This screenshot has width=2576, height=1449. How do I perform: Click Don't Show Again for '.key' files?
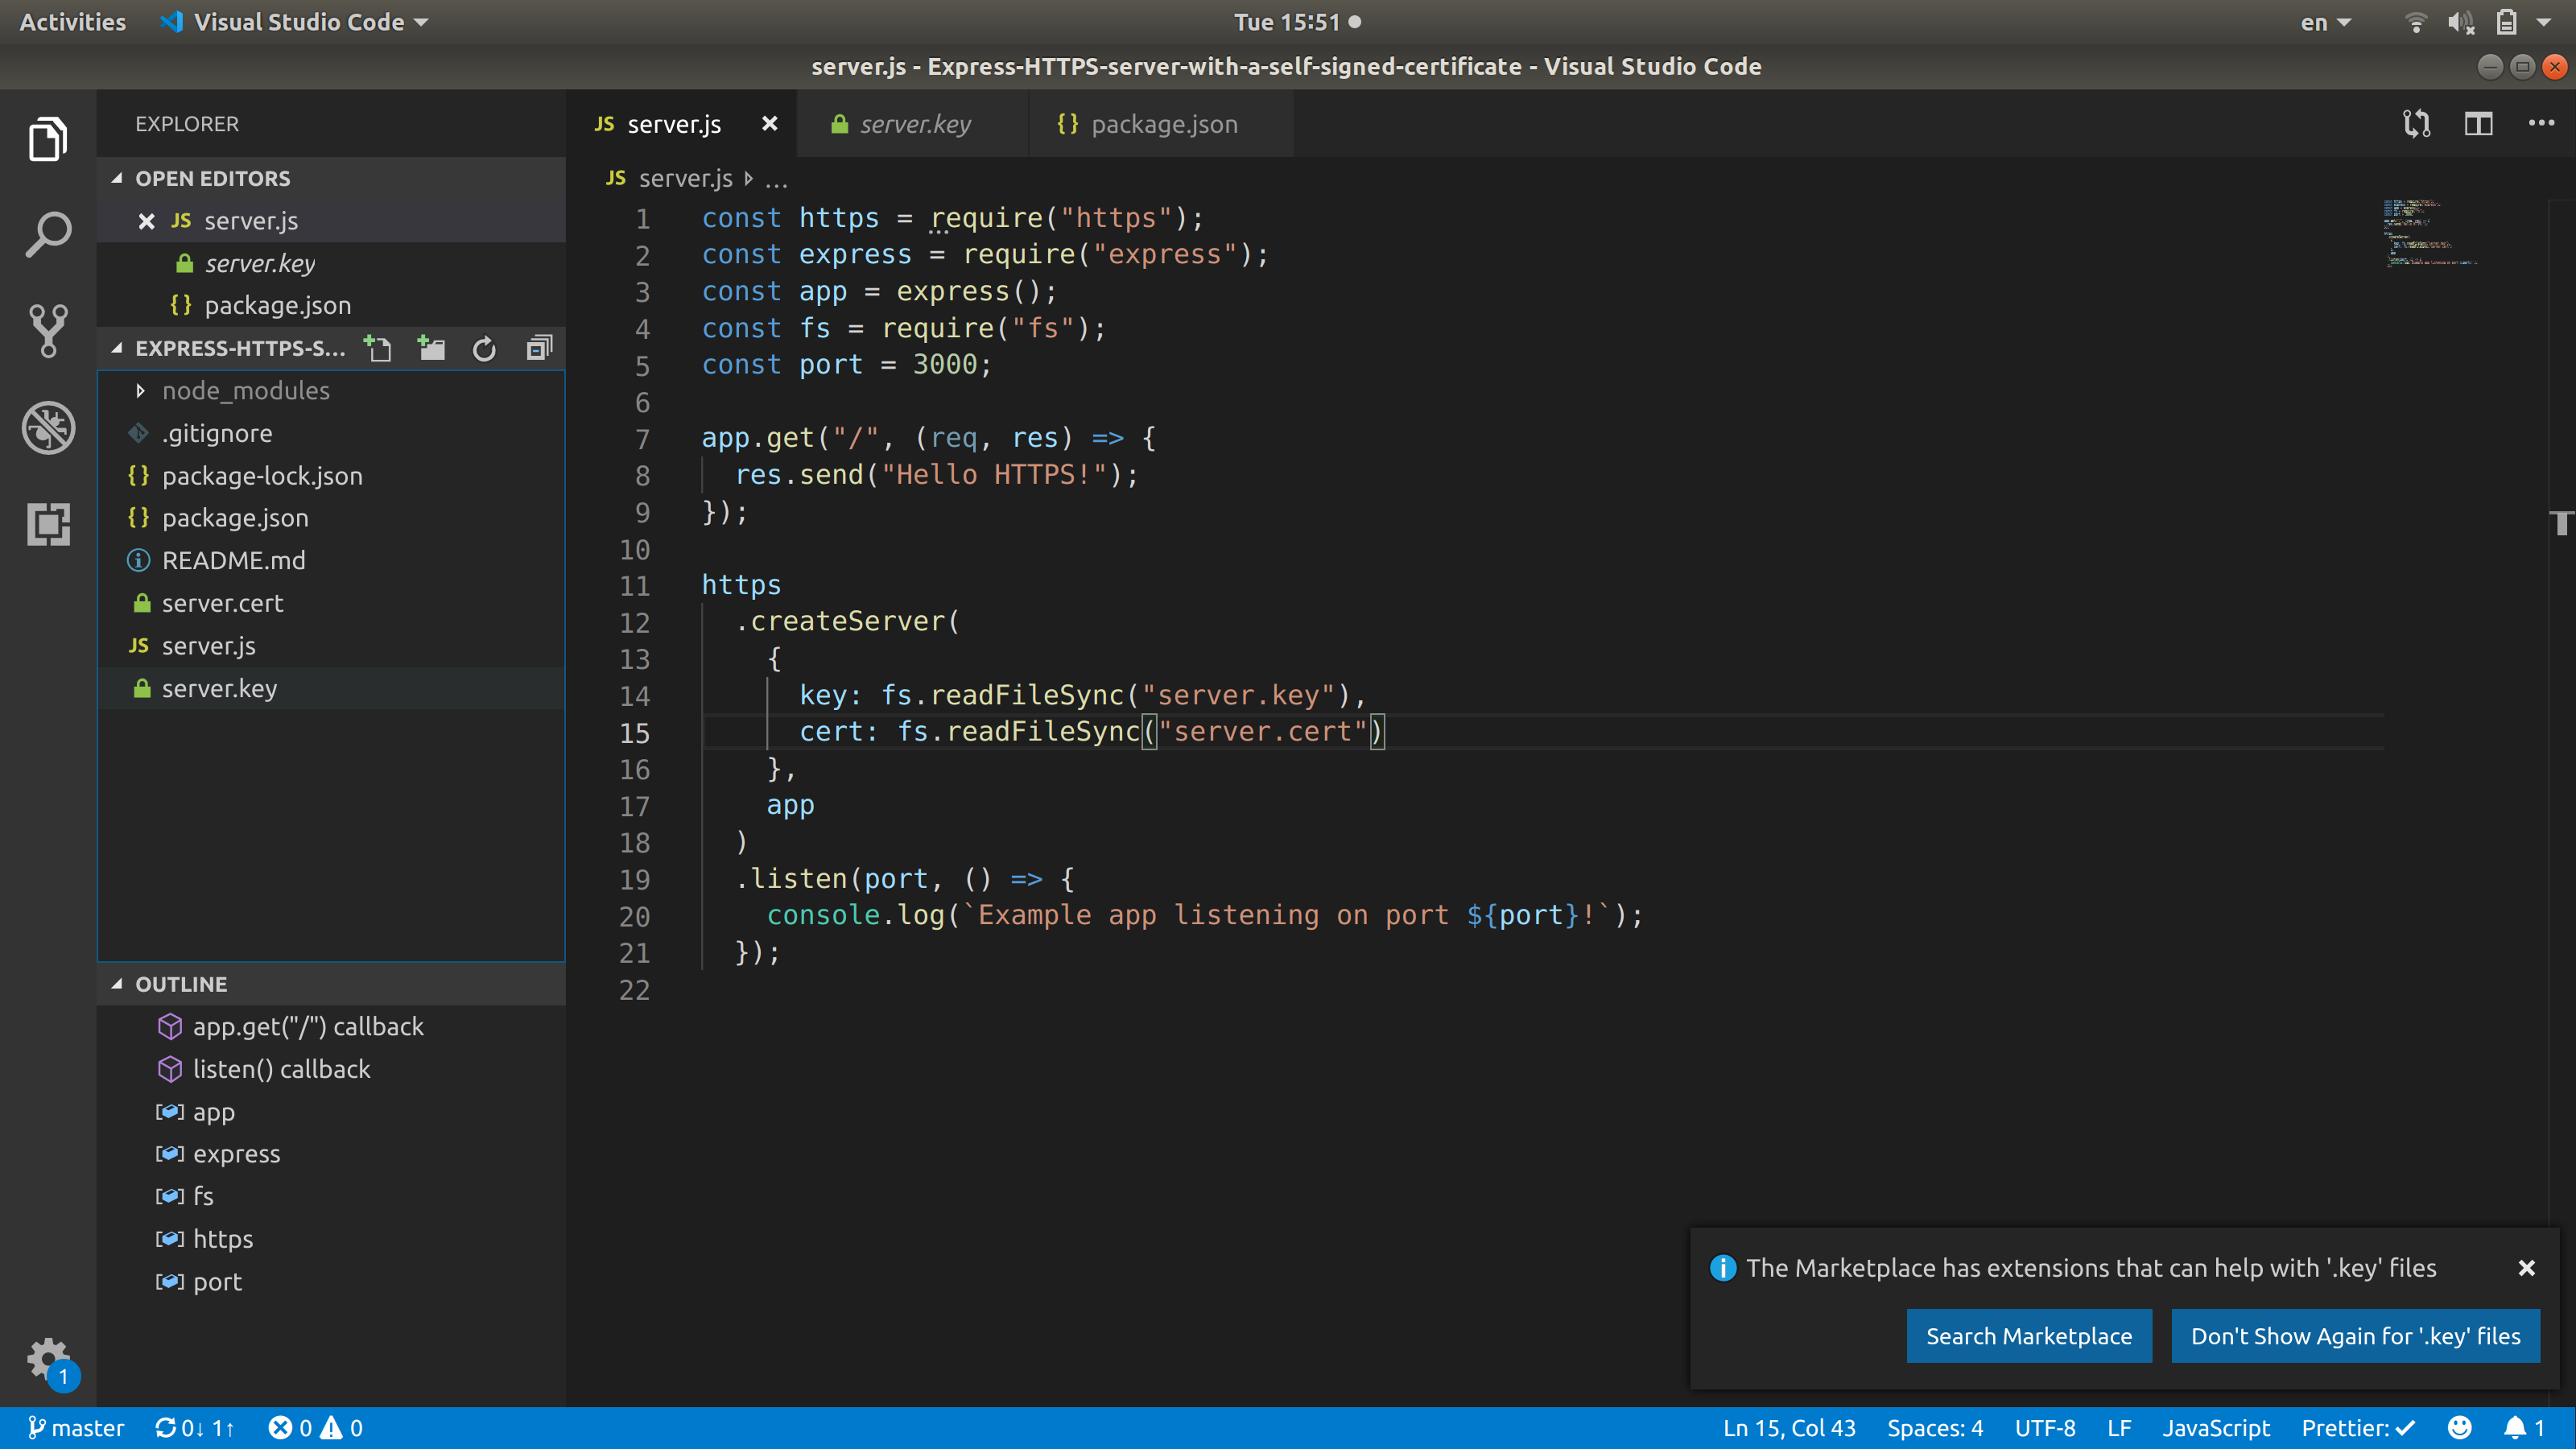[2355, 1336]
